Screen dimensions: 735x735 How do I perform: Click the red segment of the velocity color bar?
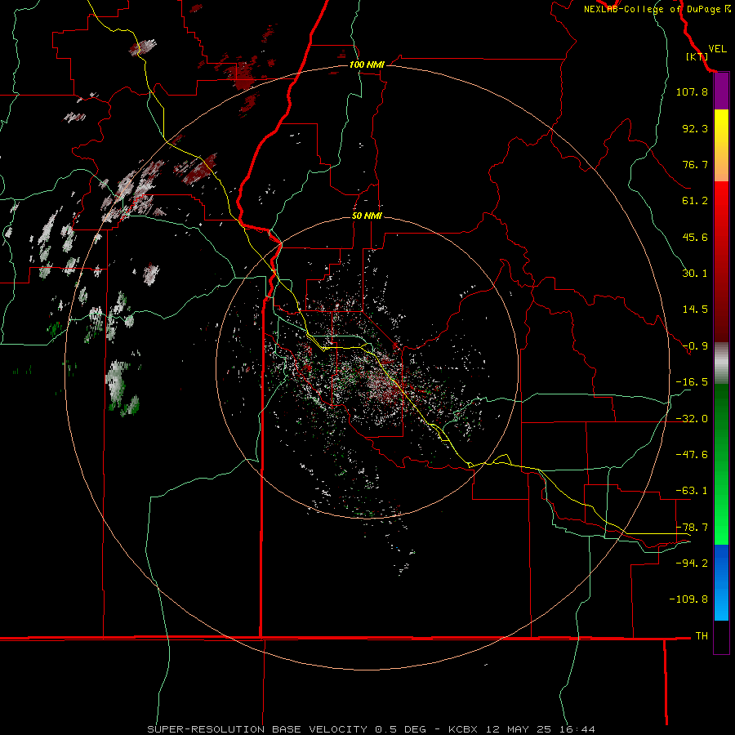[x=721, y=261]
